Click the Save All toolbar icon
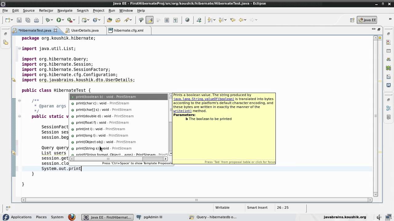This screenshot has width=394, height=221. (28, 20)
